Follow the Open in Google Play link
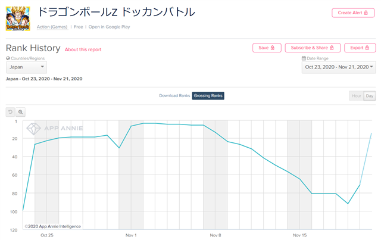 click(x=109, y=27)
